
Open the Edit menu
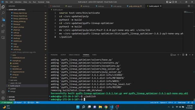[11, 2]
